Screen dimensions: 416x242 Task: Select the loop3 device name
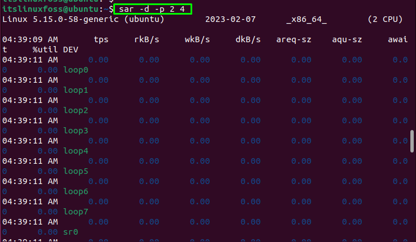pos(76,131)
